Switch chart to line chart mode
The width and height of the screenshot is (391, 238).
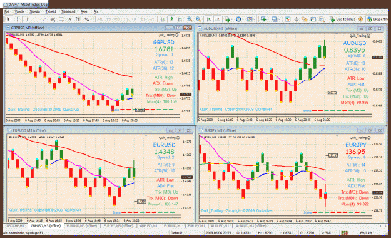pos(180,19)
